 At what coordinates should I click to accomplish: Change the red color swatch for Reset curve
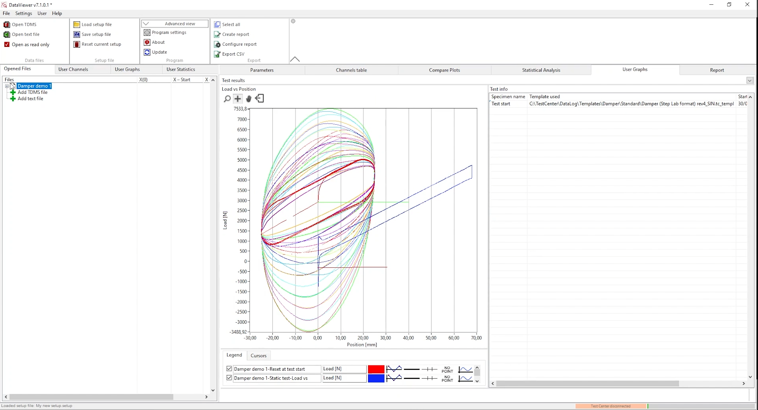(375, 369)
